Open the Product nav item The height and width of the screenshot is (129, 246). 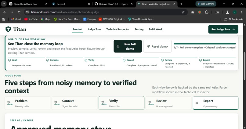[77, 29]
